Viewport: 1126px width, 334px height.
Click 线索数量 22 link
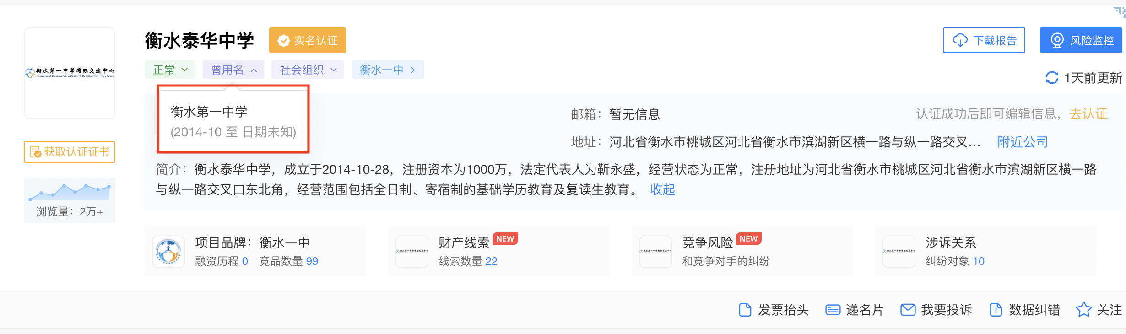point(468,261)
